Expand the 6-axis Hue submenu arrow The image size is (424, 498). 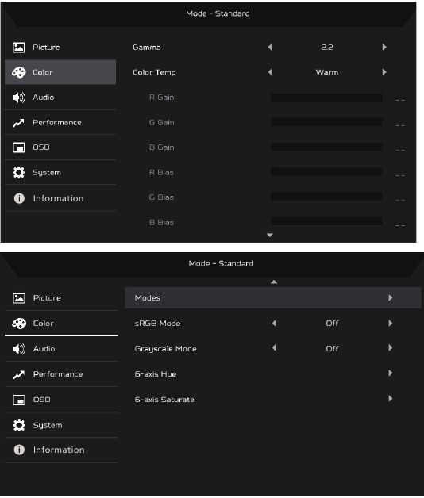pyautogui.click(x=391, y=373)
